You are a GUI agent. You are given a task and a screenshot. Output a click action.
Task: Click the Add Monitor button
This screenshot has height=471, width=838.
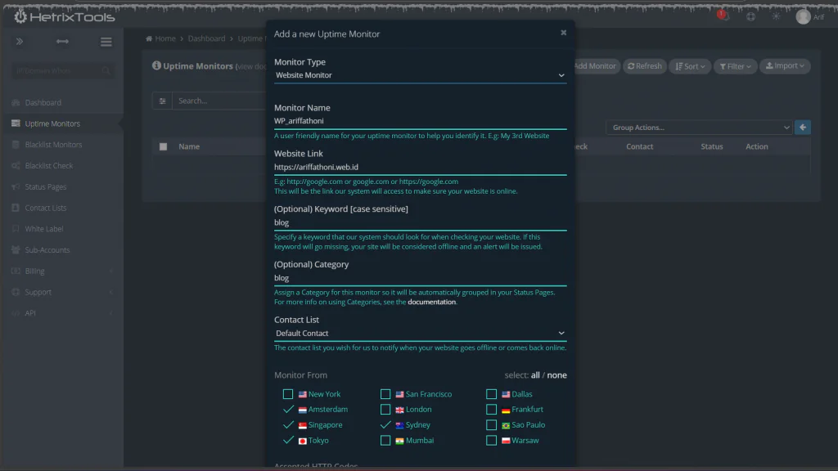pos(595,66)
